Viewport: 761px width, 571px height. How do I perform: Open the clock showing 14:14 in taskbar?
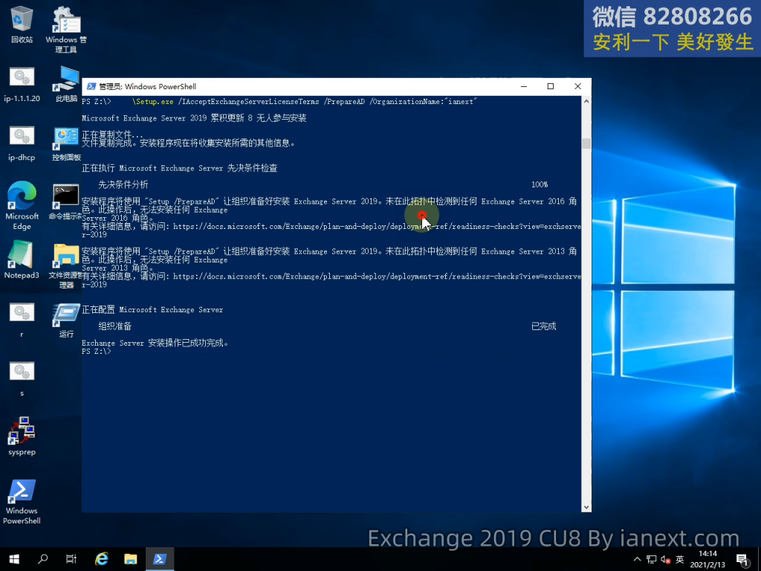point(708,559)
